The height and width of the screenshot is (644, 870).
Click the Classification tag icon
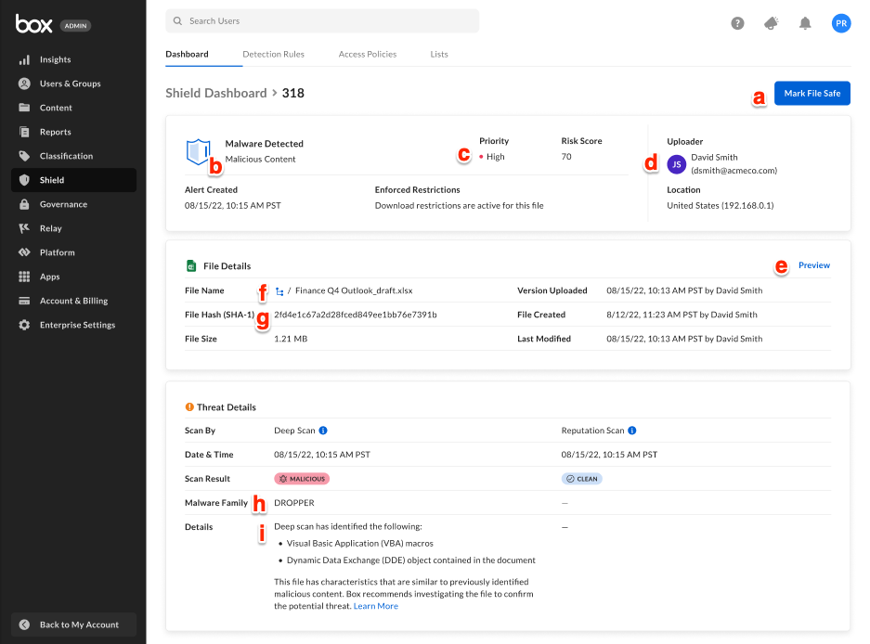click(x=24, y=156)
